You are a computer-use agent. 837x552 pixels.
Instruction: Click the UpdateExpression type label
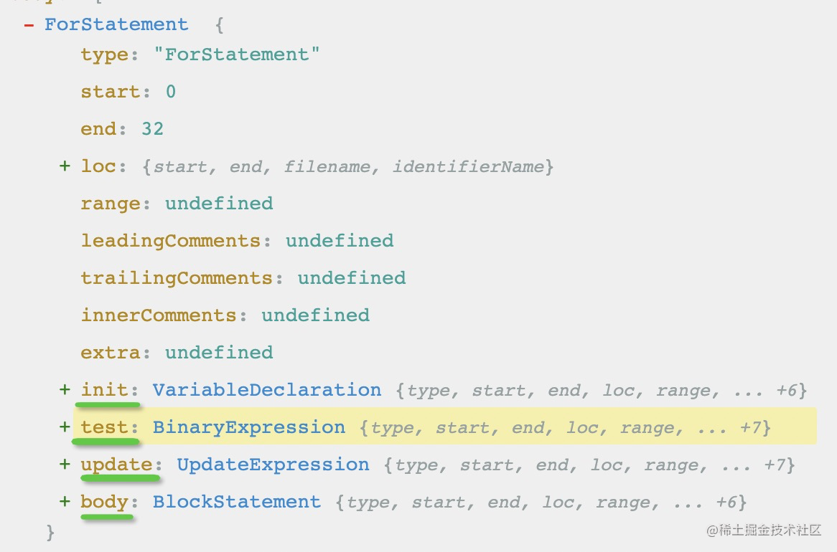273,465
